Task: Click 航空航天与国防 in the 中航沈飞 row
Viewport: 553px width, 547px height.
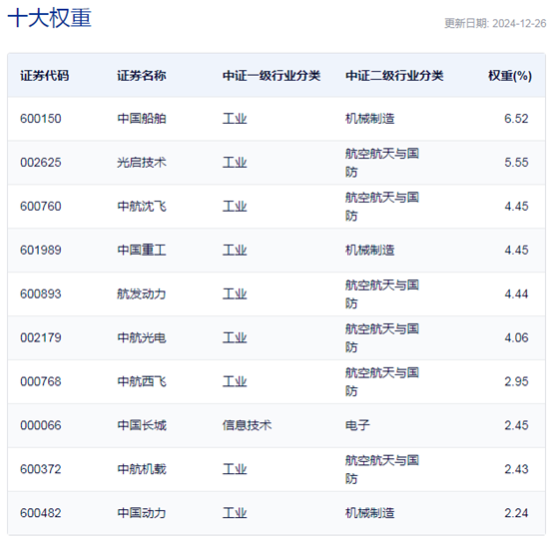Action: point(382,207)
